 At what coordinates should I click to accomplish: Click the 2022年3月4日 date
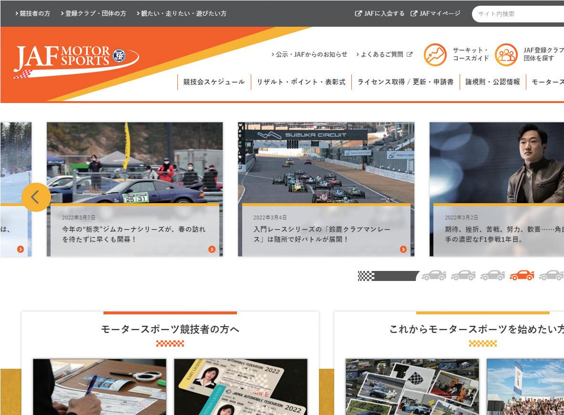pos(270,218)
